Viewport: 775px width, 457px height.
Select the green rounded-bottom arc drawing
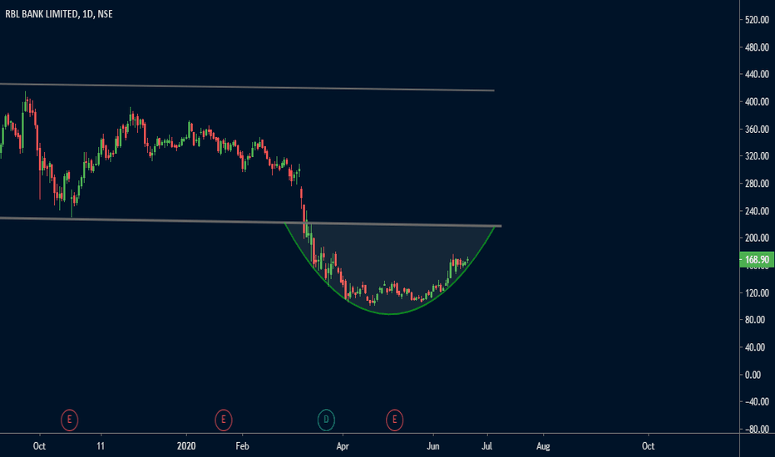coord(390,313)
